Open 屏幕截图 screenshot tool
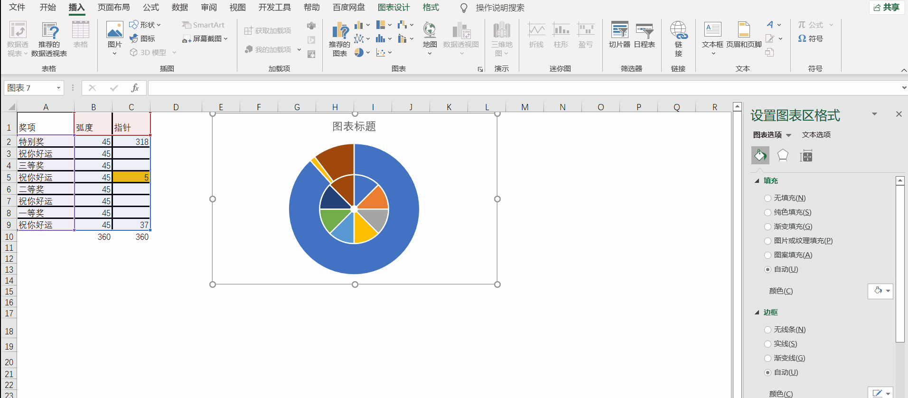The width and height of the screenshot is (908, 398). pyautogui.click(x=205, y=38)
